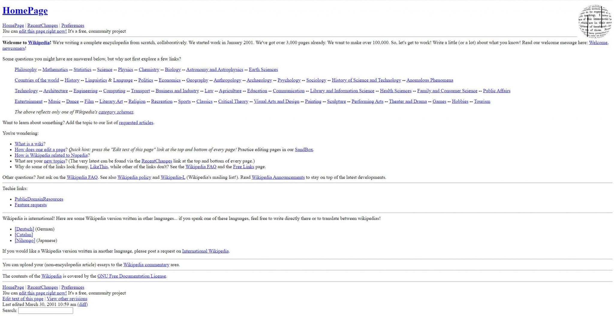The width and height of the screenshot is (614, 316).
Task: Open the Public Affairs link
Action: pos(496,91)
